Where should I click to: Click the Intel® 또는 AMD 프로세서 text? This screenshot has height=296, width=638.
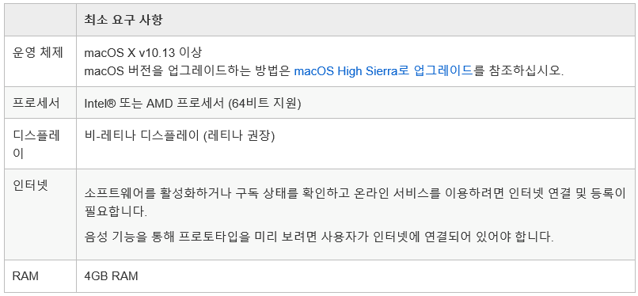pyautogui.click(x=154, y=103)
